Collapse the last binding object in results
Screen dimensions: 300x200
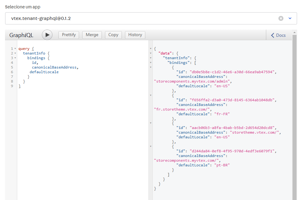tap(151, 146)
